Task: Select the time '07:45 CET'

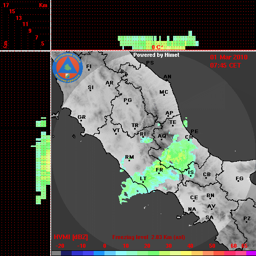Action: tap(225, 66)
